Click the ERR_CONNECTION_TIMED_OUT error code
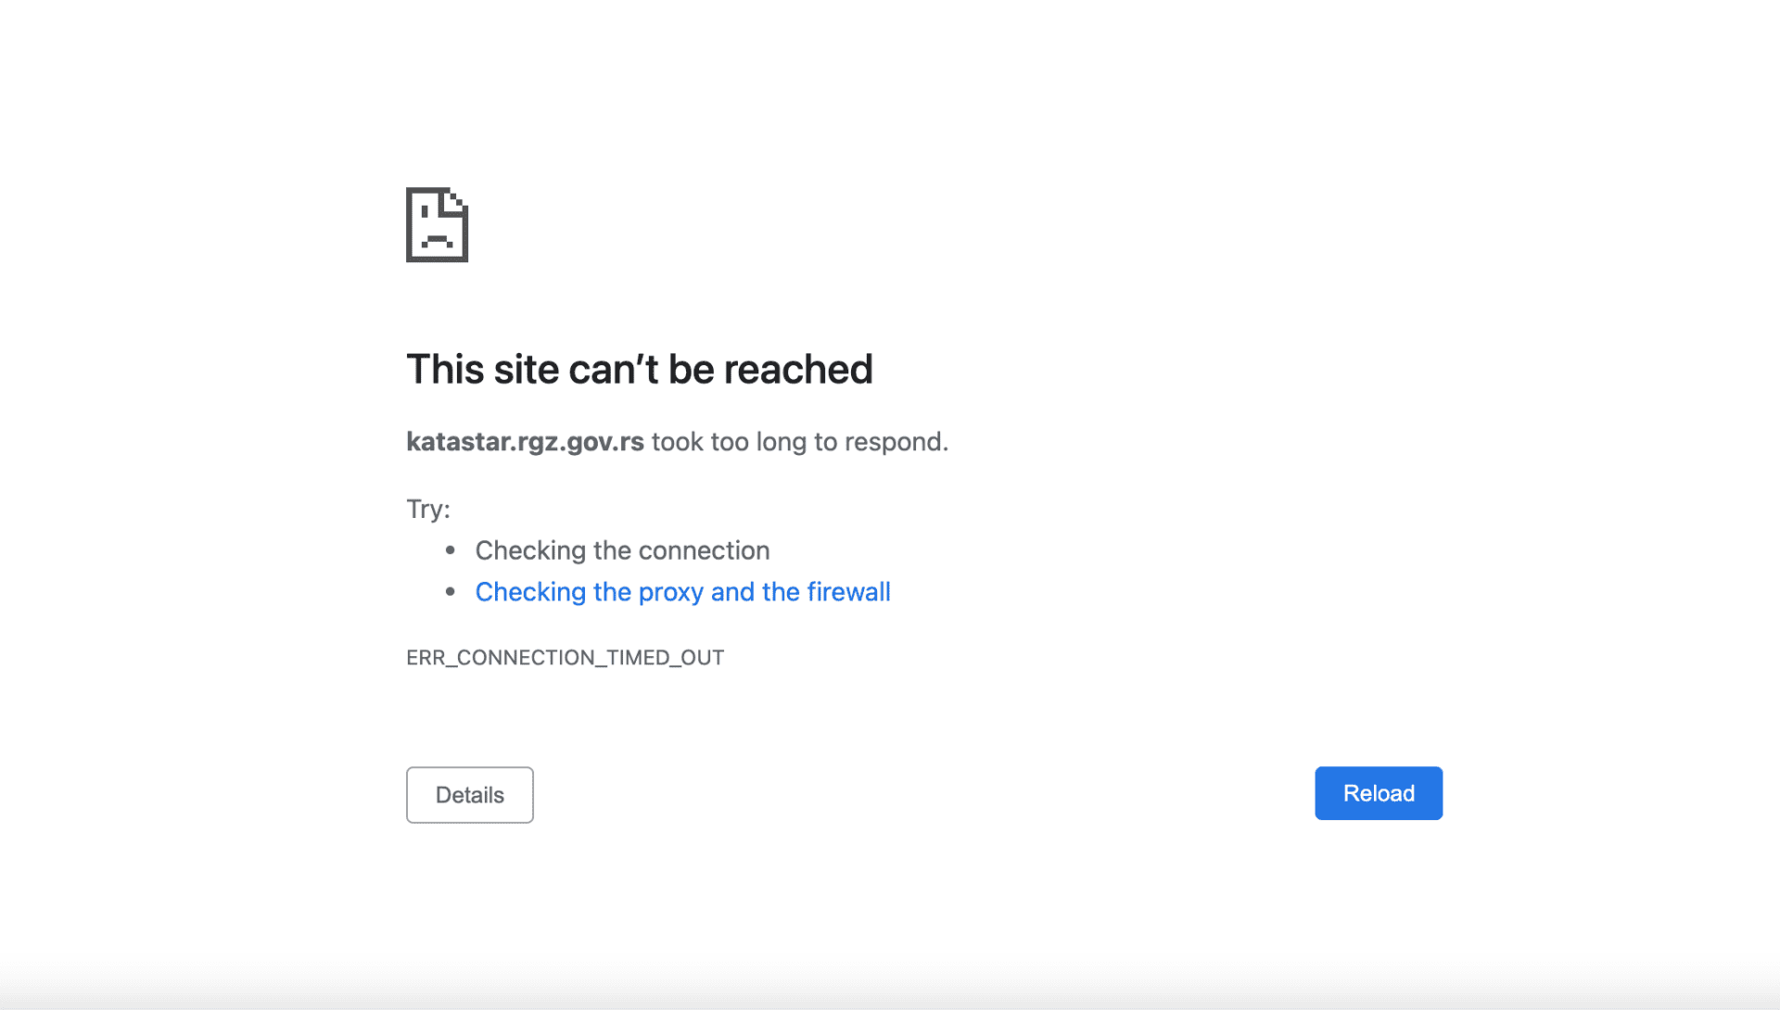 (x=565, y=658)
